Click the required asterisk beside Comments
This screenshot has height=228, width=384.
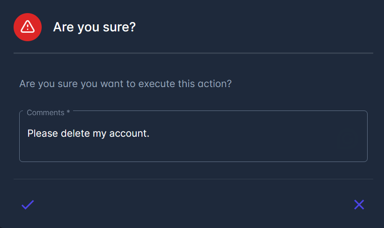(x=68, y=113)
